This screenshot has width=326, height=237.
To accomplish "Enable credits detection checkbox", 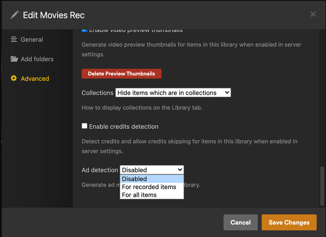I will click(x=84, y=126).
